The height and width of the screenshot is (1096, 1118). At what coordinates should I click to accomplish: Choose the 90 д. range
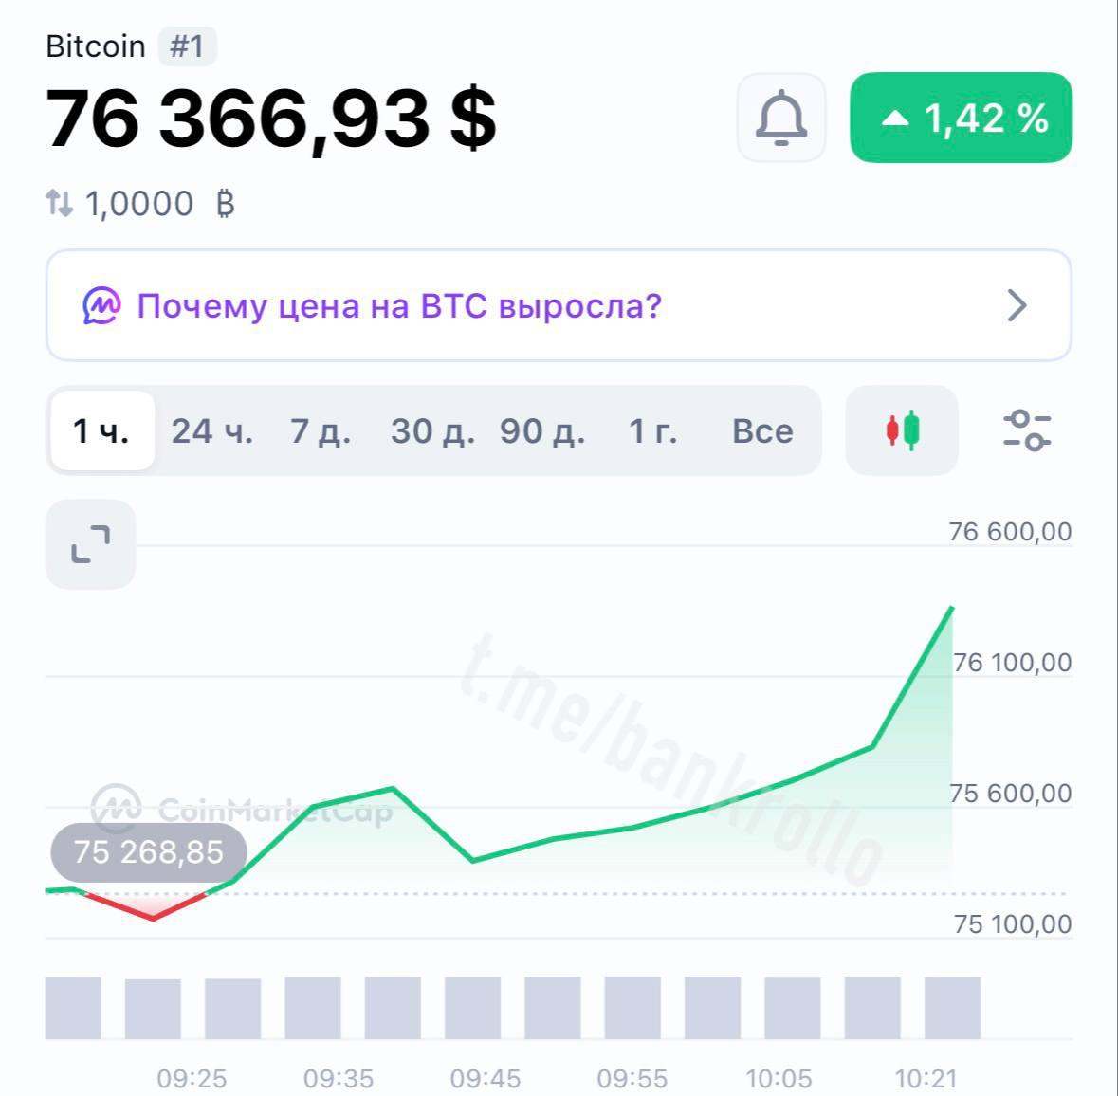click(542, 430)
